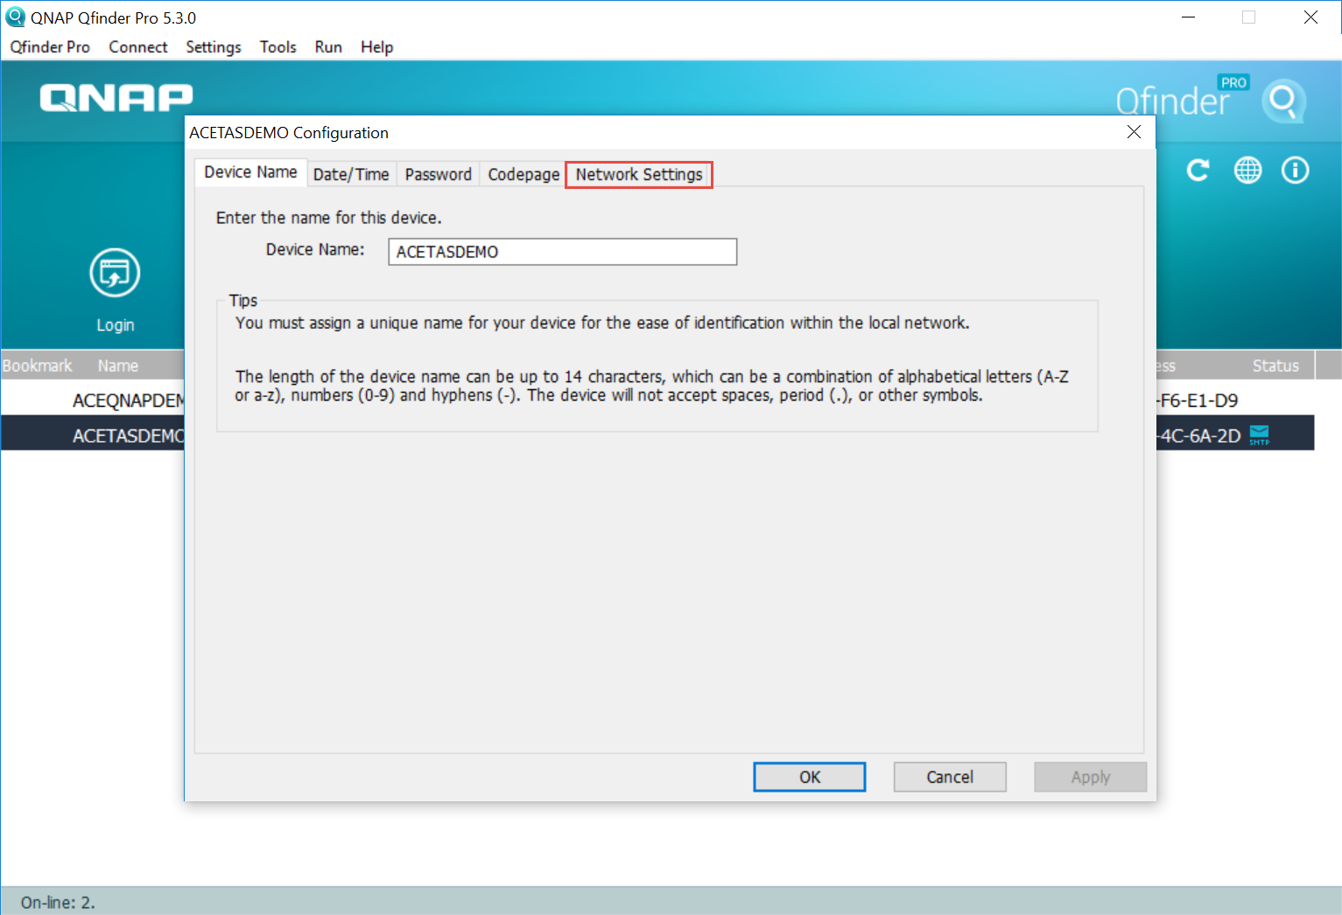Open the Help menu
This screenshot has height=915, width=1342.
point(376,47)
